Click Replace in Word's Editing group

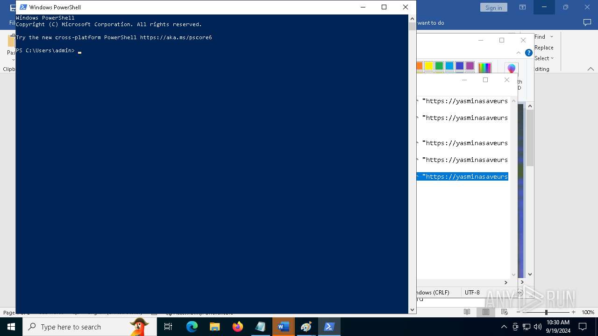(544, 48)
